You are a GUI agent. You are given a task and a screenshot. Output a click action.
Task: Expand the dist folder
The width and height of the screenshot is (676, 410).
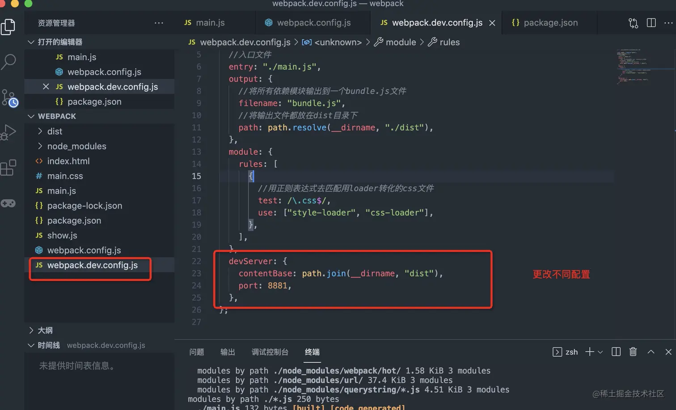pyautogui.click(x=40, y=131)
